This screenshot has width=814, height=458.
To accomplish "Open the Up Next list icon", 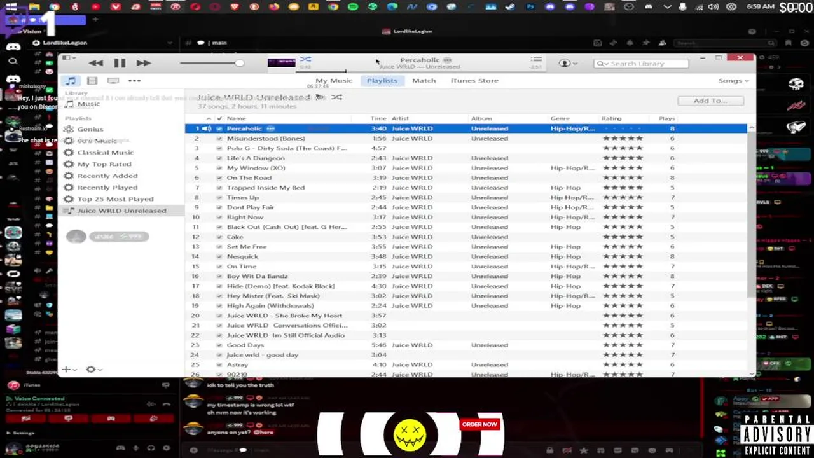I will pos(536,59).
